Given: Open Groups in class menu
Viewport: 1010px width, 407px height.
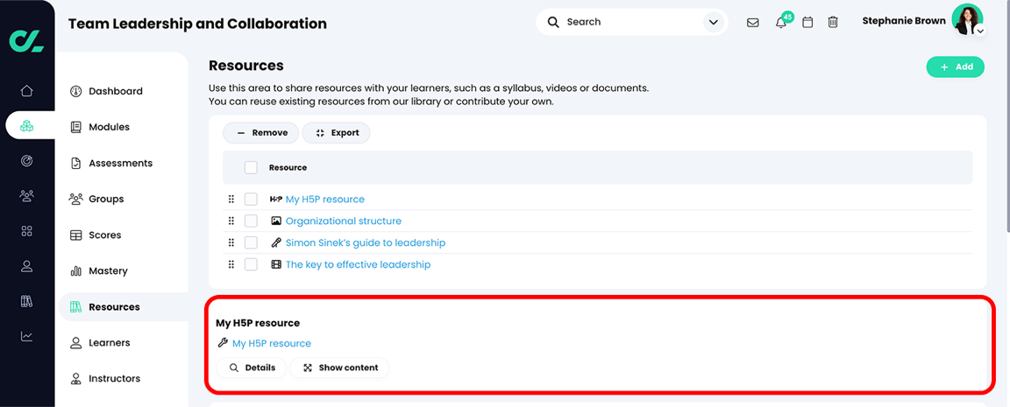Looking at the screenshot, I should [106, 200].
